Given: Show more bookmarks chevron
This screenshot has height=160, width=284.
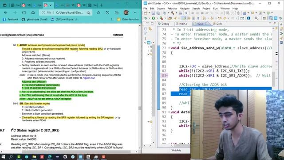Looking at the screenshot, I should tap(111, 19).
